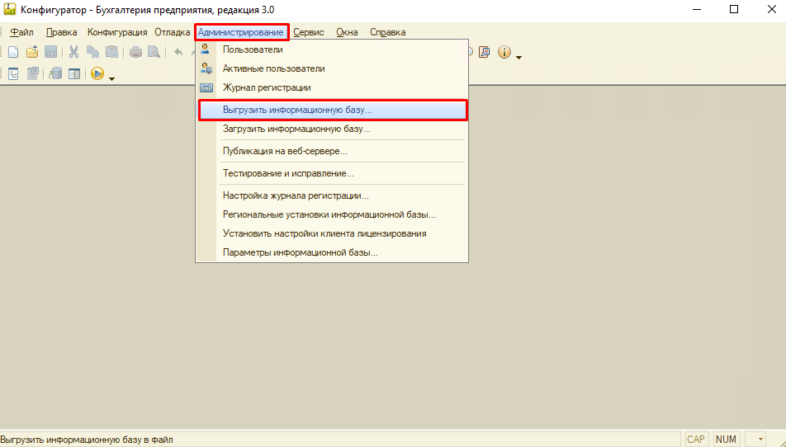
Task: Open the Сервис menu
Action: point(309,32)
